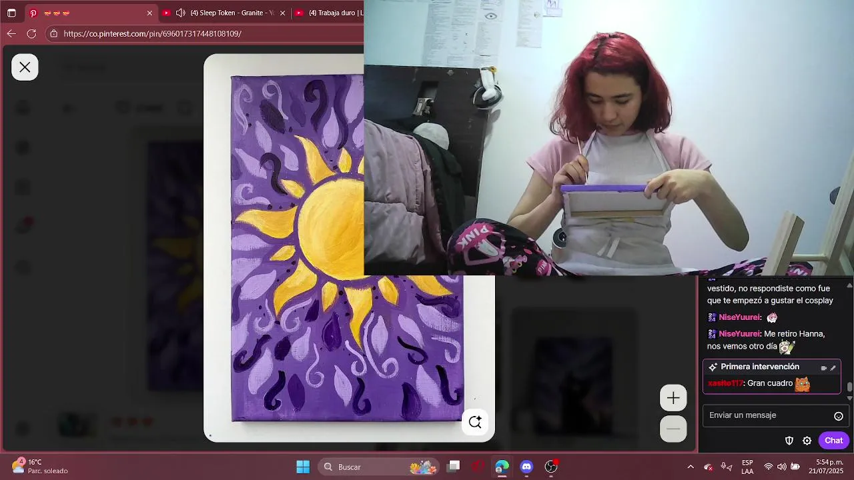Click the emote after nos vemos otro día
The height and width of the screenshot is (480, 854).
pos(787,347)
